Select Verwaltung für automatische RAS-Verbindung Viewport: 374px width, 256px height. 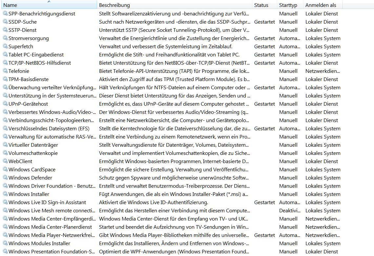(52, 137)
